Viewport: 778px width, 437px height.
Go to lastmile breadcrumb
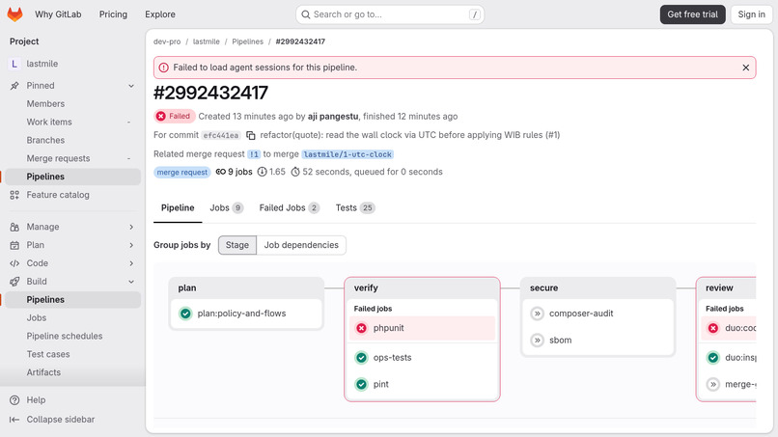point(207,41)
